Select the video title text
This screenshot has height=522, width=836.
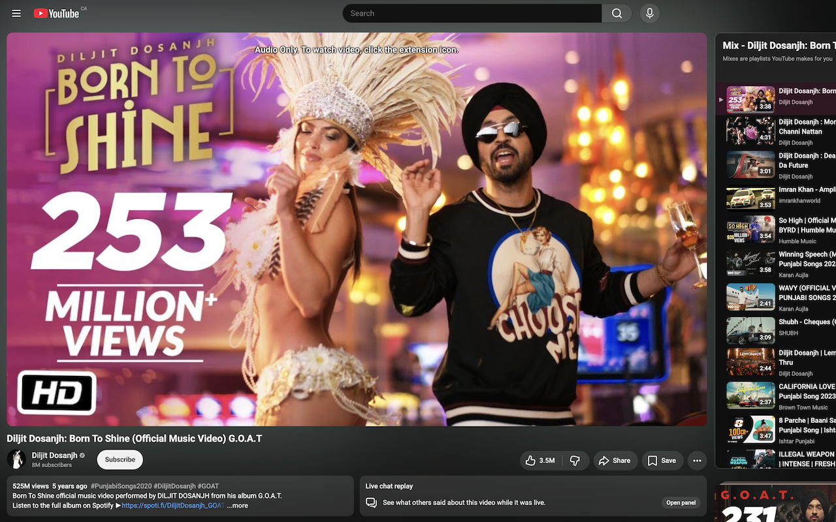(134, 438)
